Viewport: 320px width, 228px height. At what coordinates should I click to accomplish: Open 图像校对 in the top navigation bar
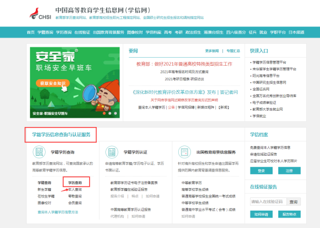135,32
